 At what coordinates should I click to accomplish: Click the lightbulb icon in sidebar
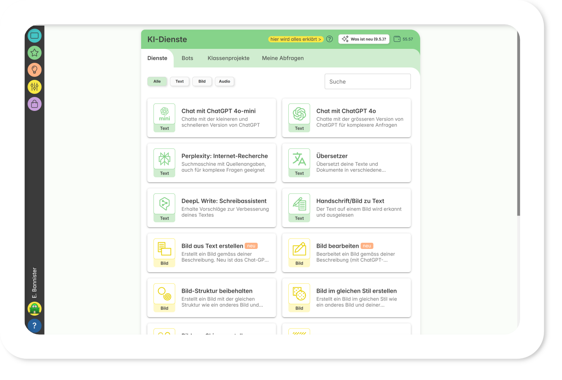point(34,70)
